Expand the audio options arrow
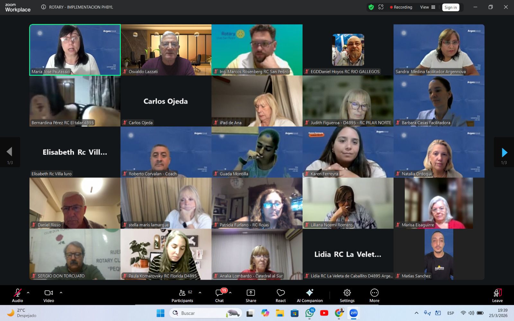This screenshot has height=321, width=514. pyautogui.click(x=28, y=292)
